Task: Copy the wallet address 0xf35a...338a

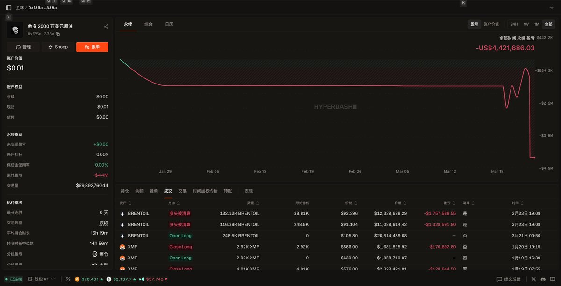Action: coord(58,34)
